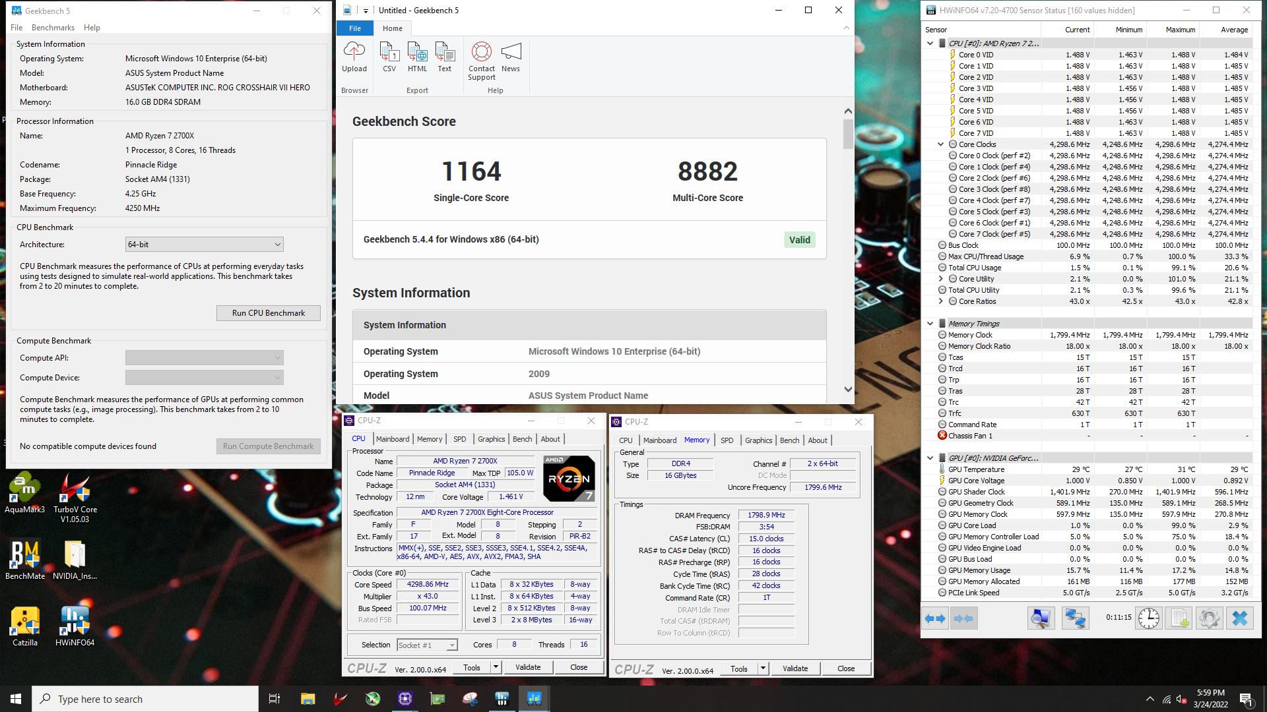The image size is (1267, 712).
Task: Click Close button in right CPU-Z window
Action: coord(846,668)
